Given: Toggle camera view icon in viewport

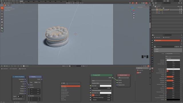Looking at the screenshot, I should pos(134,18).
